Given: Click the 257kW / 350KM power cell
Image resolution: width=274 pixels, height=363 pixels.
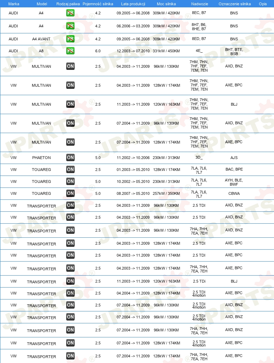Looking at the screenshot, I should click(166, 193).
